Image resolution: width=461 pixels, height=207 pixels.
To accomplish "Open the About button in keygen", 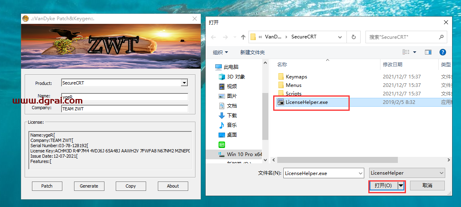I will (x=173, y=186).
